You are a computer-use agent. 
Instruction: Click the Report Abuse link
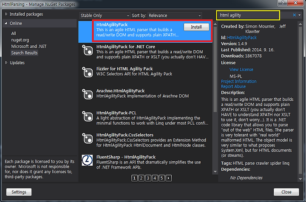(x=233, y=86)
